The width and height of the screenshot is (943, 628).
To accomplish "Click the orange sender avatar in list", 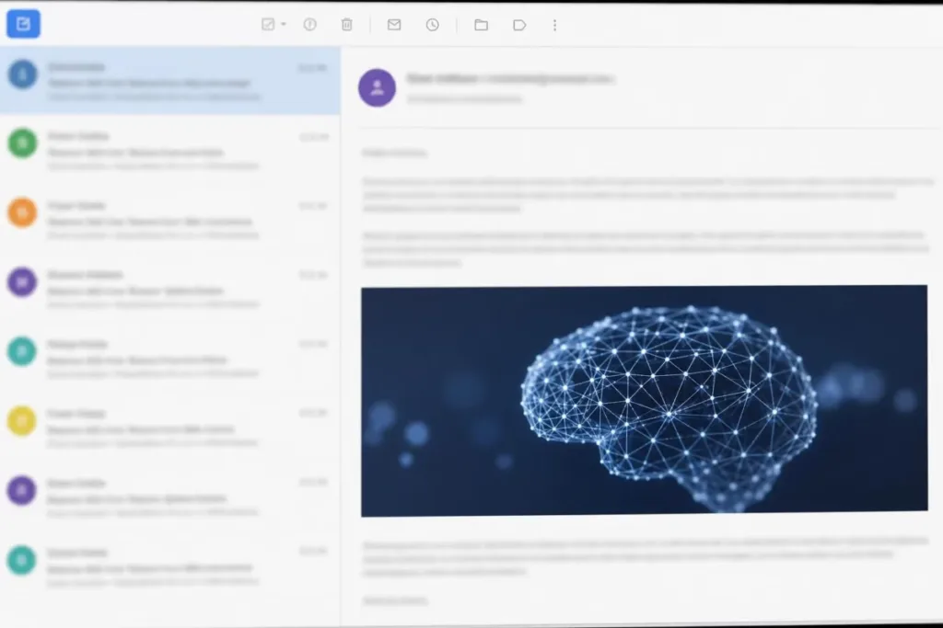I will 22,212.
